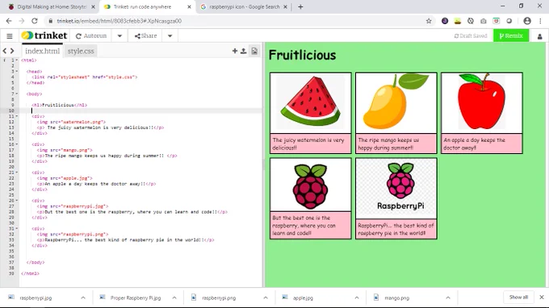Switch to the index.html tab
Screen dimensions: 549x308
point(42,51)
